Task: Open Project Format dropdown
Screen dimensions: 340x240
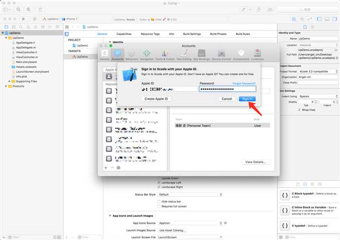Action: pos(318,72)
